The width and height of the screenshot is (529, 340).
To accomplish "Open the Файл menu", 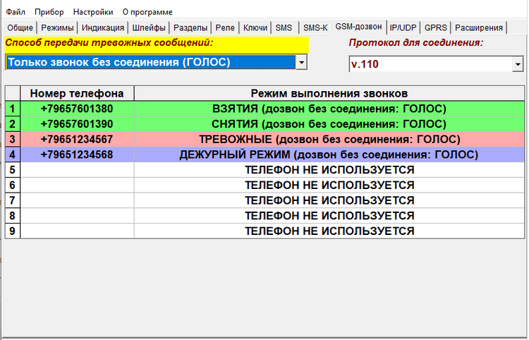I will click(16, 12).
